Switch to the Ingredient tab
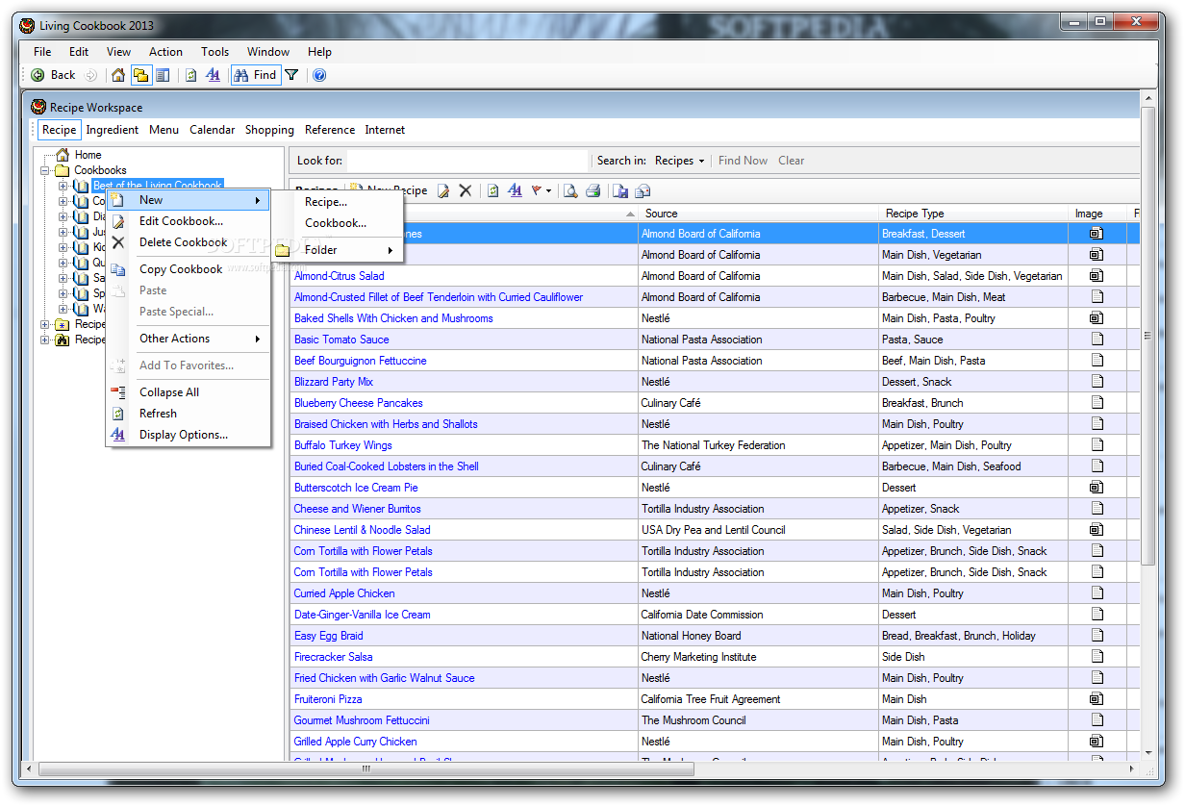 click(113, 130)
